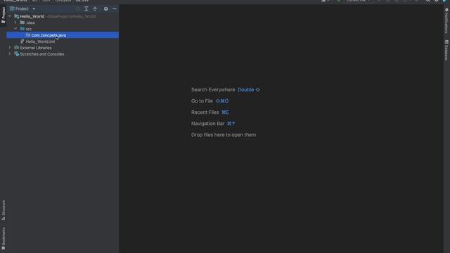Open the Project tool window sidebar tab
The height and width of the screenshot is (253, 450).
[3, 15]
